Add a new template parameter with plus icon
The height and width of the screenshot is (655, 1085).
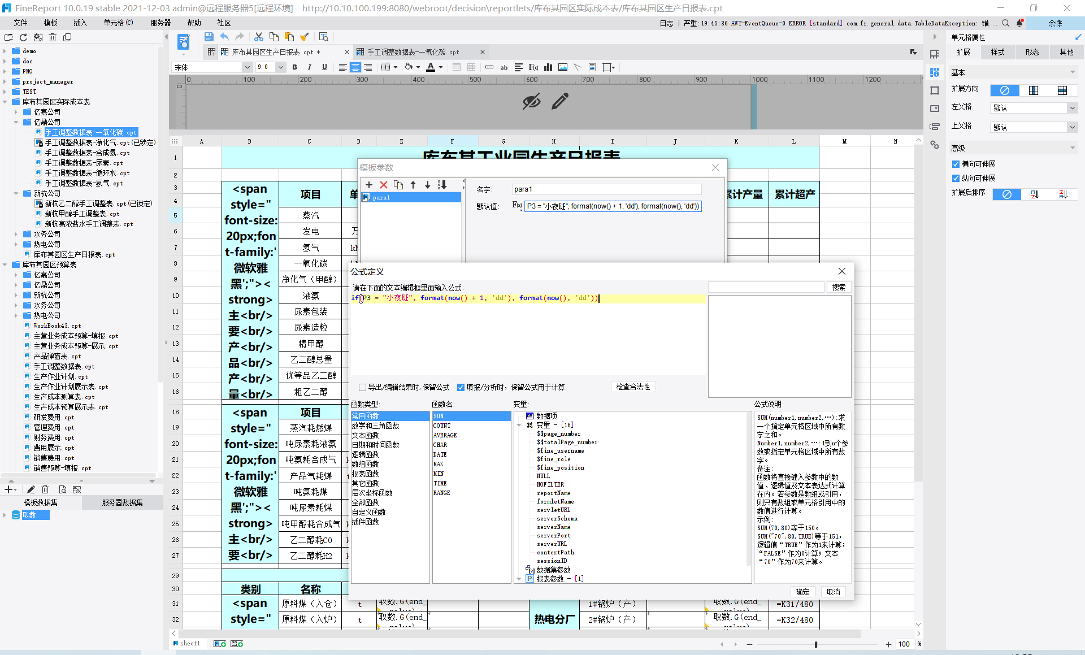click(369, 185)
